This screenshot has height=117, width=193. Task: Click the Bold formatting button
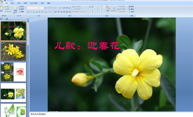(28, 12)
